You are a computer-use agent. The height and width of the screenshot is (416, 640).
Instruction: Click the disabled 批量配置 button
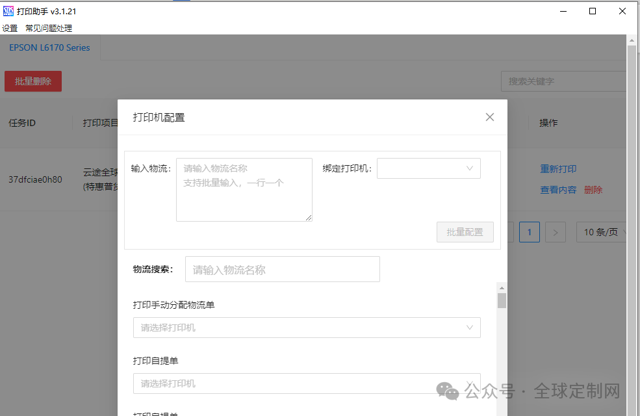(465, 232)
